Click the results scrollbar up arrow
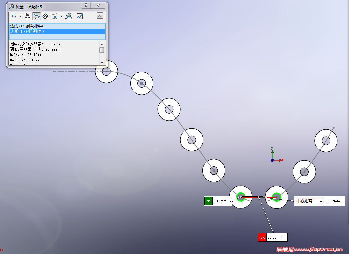The height and width of the screenshot is (254, 349). [102, 44]
